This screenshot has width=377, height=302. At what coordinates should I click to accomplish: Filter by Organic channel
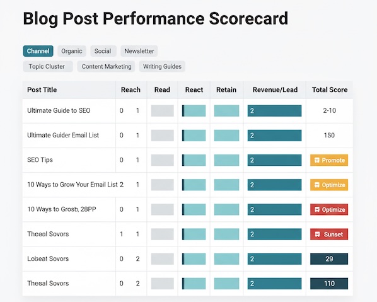coord(72,51)
